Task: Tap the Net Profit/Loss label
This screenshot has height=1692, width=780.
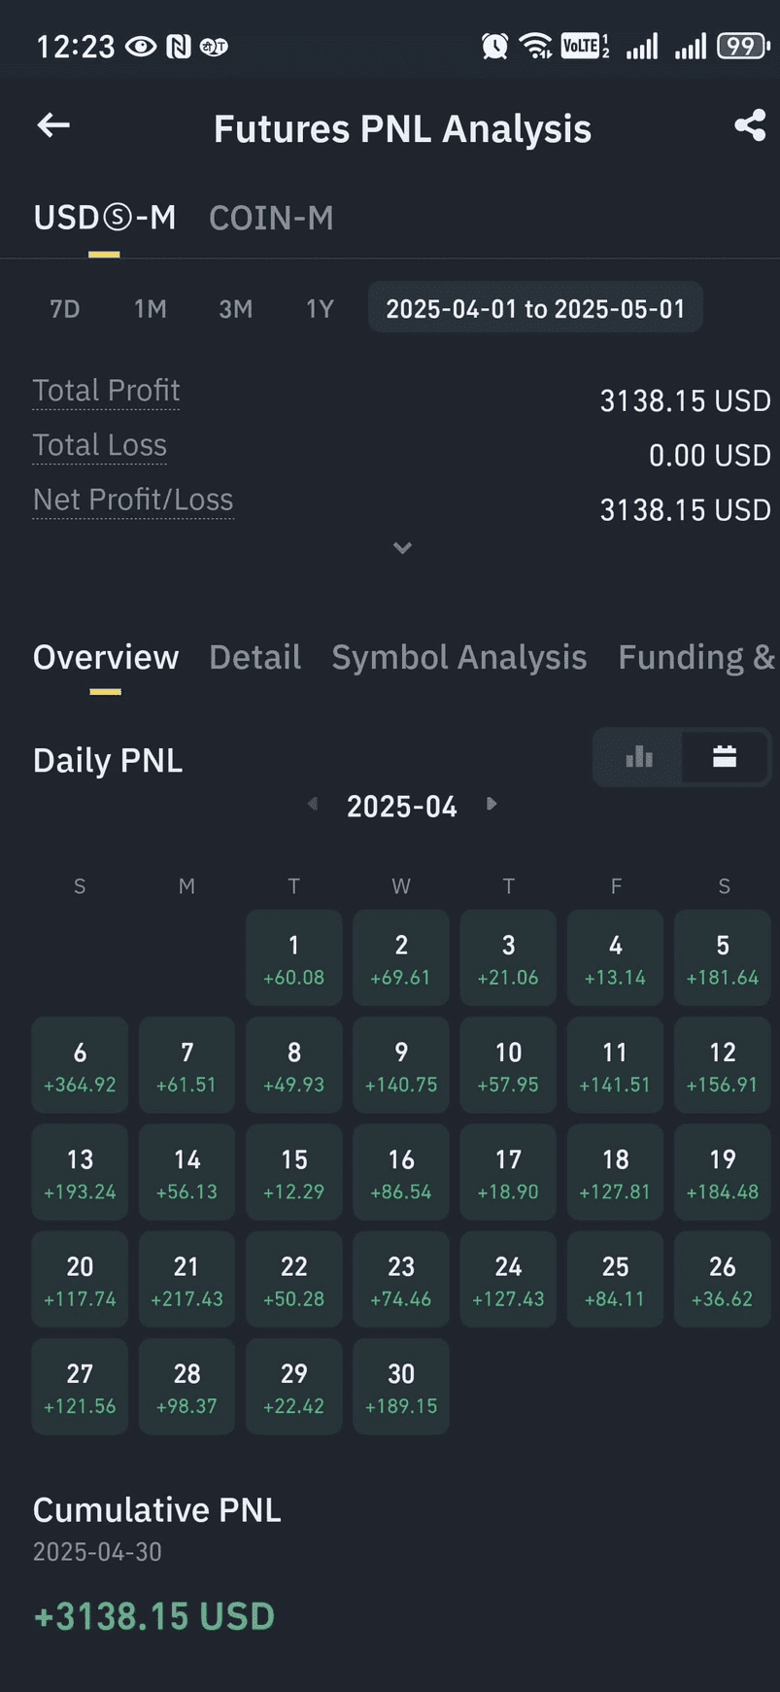Action: click(133, 500)
